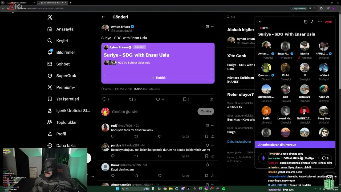Open Profil page
Image resolution: width=341 pixels, height=192 pixels.
tap(57, 134)
